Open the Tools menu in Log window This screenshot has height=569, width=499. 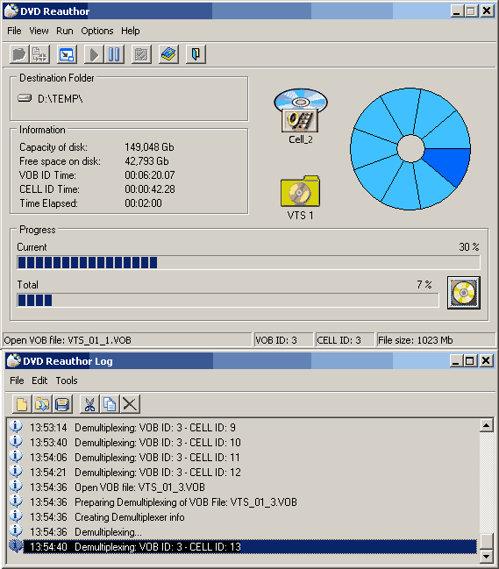tap(67, 381)
